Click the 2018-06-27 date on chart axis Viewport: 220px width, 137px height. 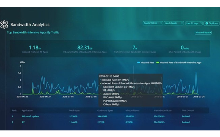click(x=45, y=97)
